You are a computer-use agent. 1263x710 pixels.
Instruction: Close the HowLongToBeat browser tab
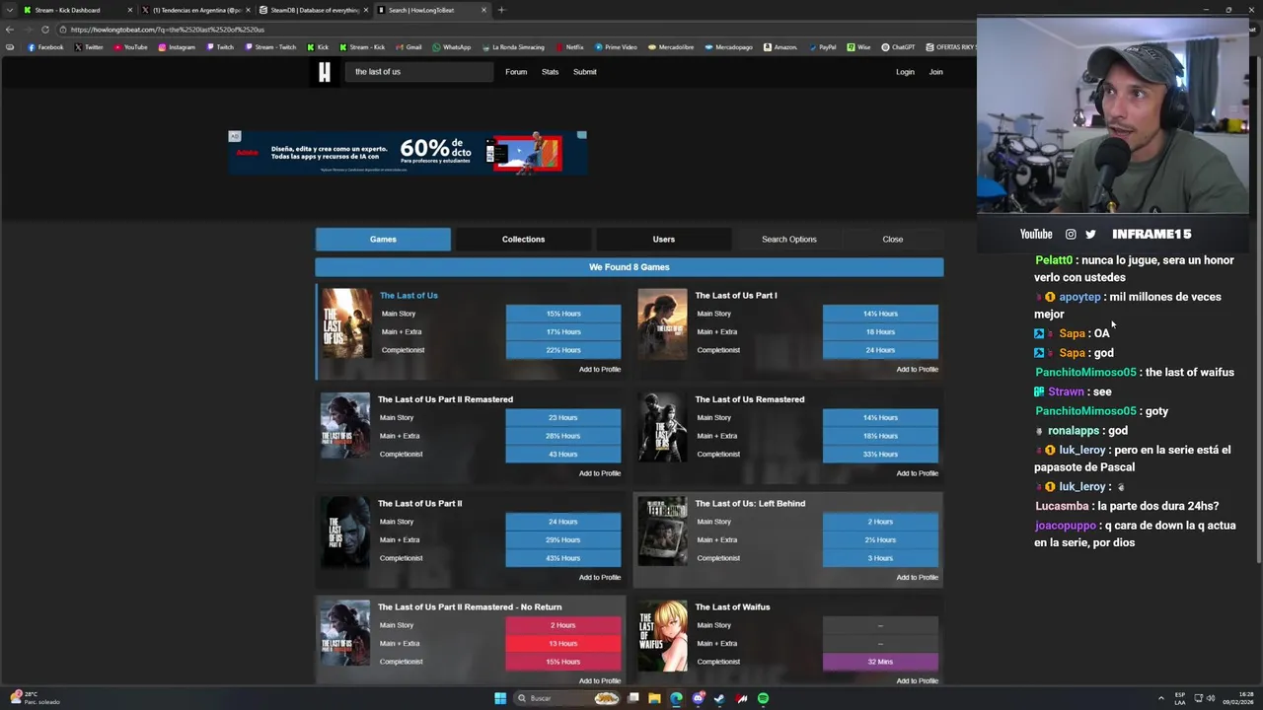tap(483, 10)
